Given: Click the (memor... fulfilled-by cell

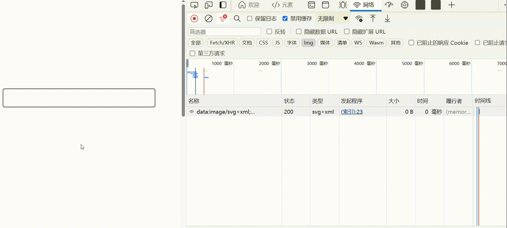Looking at the screenshot, I should 458,112.
